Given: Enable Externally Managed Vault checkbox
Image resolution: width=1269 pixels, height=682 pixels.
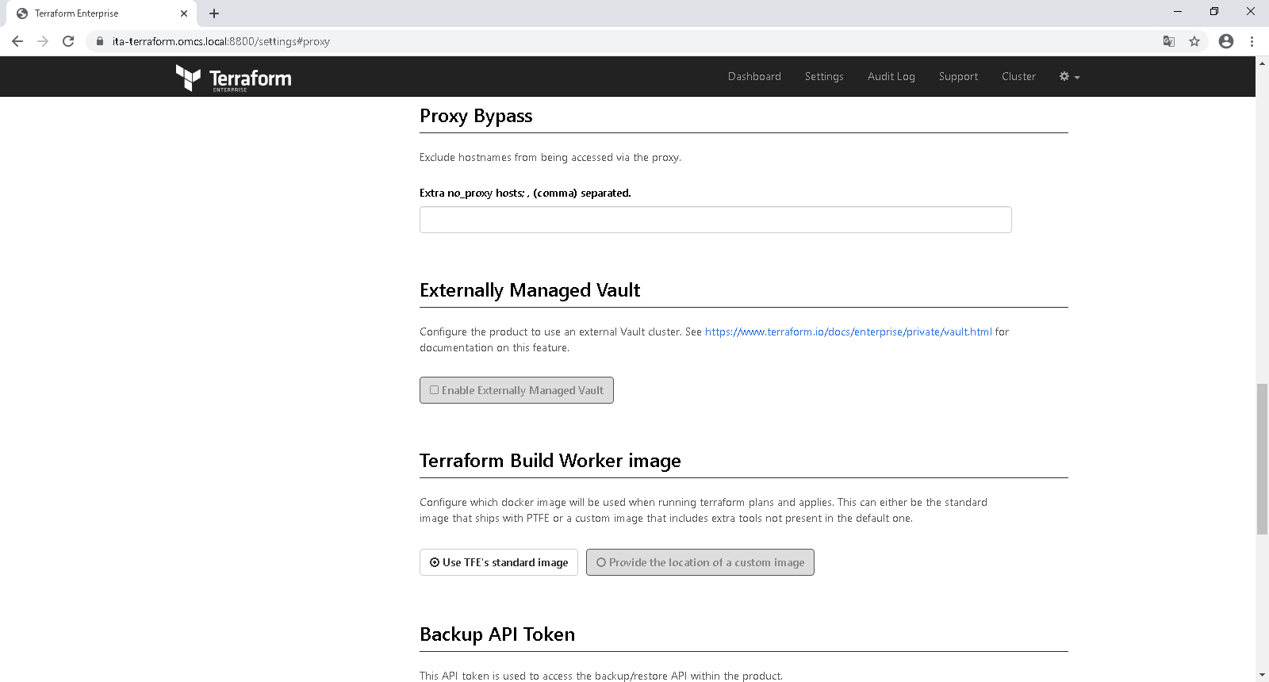Looking at the screenshot, I should [x=516, y=390].
